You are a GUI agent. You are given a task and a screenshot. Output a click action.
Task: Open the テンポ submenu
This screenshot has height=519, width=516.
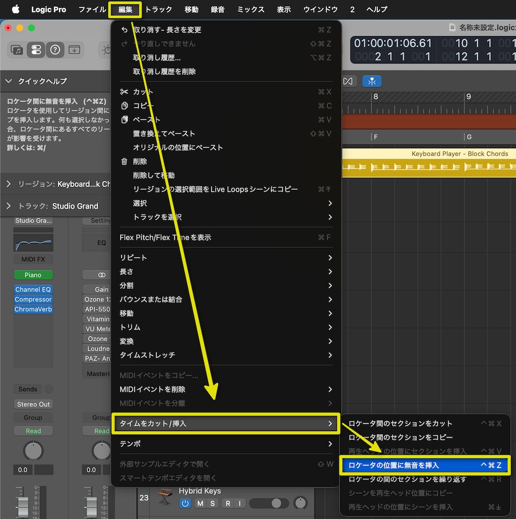[x=225, y=444]
